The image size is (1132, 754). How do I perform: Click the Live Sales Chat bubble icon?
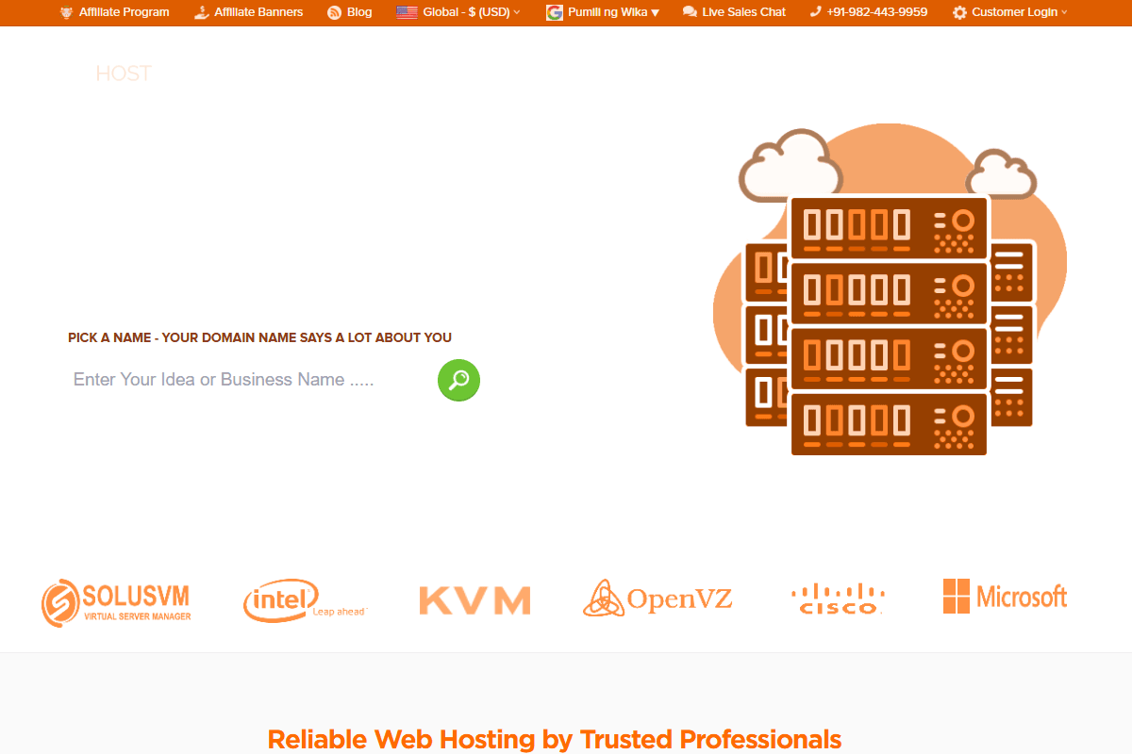coord(690,12)
